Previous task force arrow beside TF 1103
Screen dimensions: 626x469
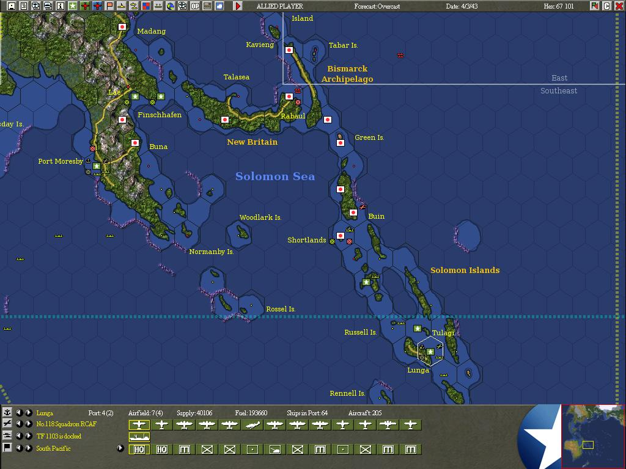tap(19, 436)
